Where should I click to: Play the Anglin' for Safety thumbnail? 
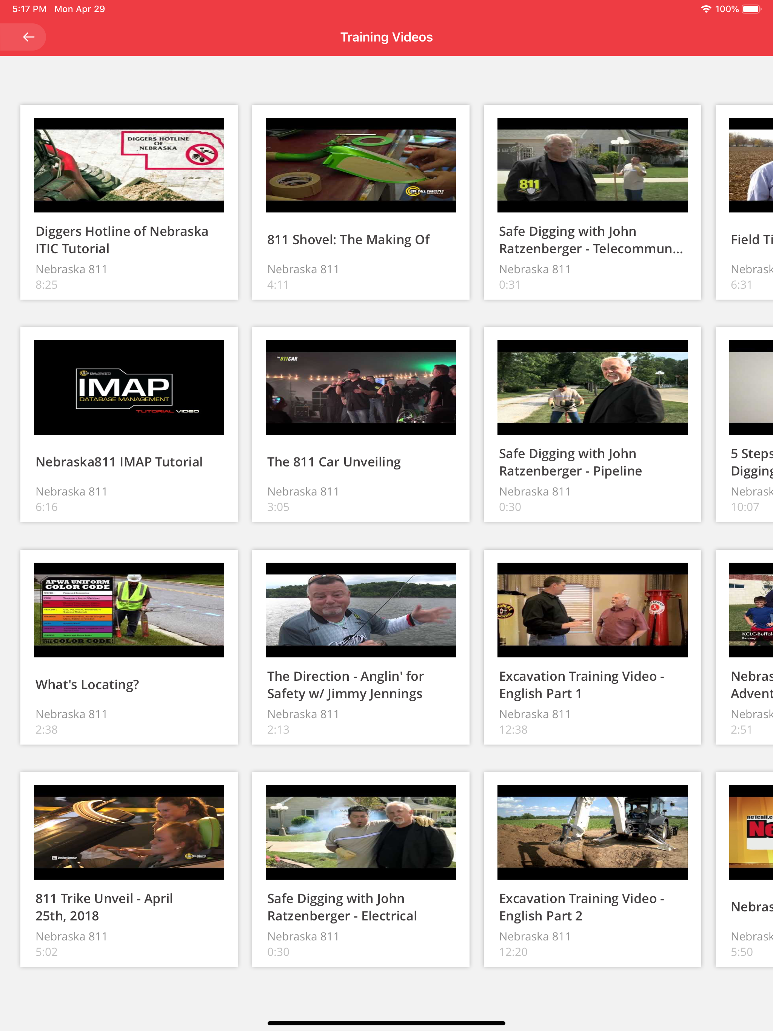coord(361,609)
